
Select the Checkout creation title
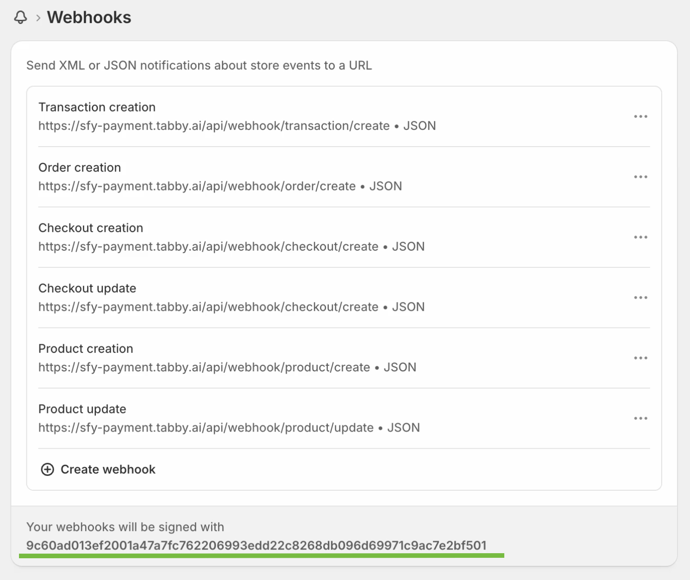point(91,228)
